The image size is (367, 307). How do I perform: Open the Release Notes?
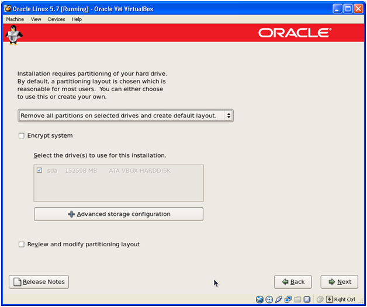(x=39, y=282)
